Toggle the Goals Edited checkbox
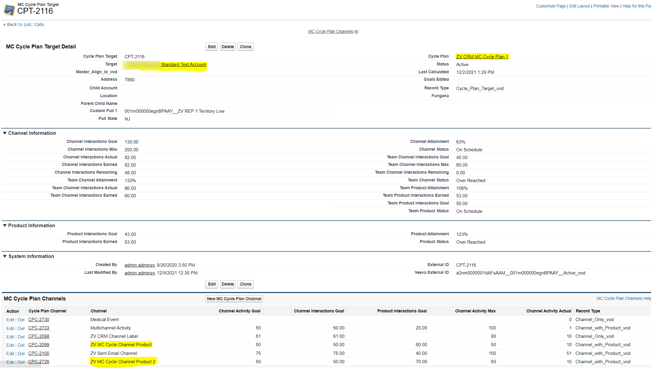Image resolution: width=651 pixels, height=368 pixels. click(460, 80)
